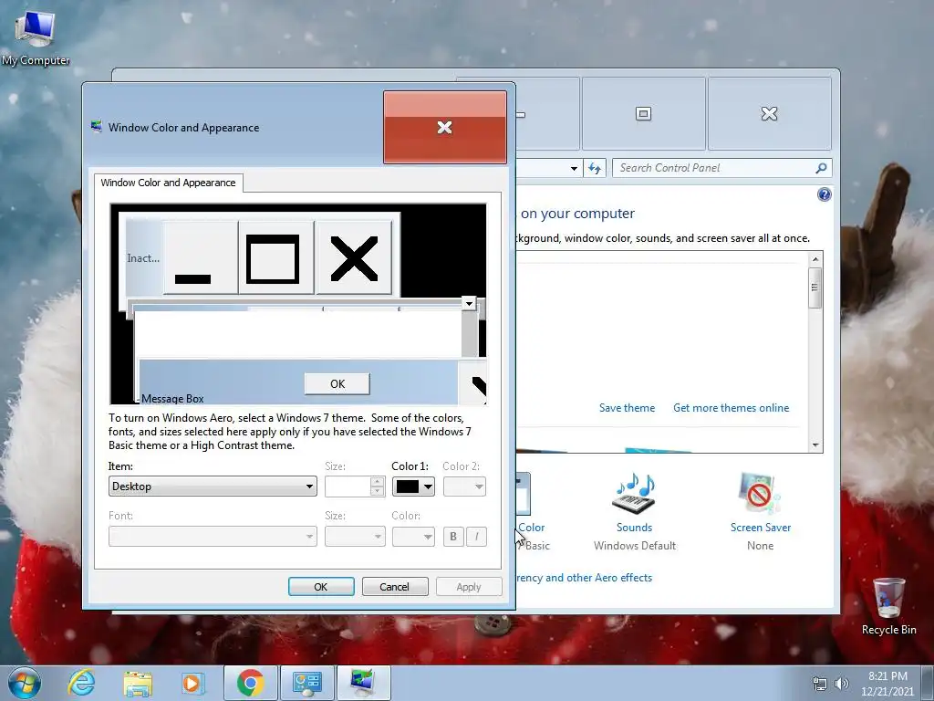Click the taskbar clock showing 8:21 PM
Screen dimensions: 934x701
887,683
